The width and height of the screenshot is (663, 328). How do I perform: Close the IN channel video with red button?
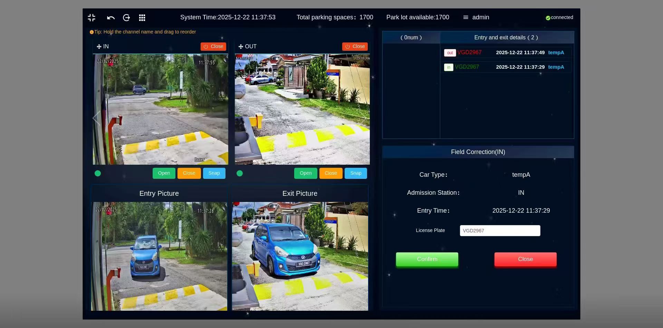point(213,47)
